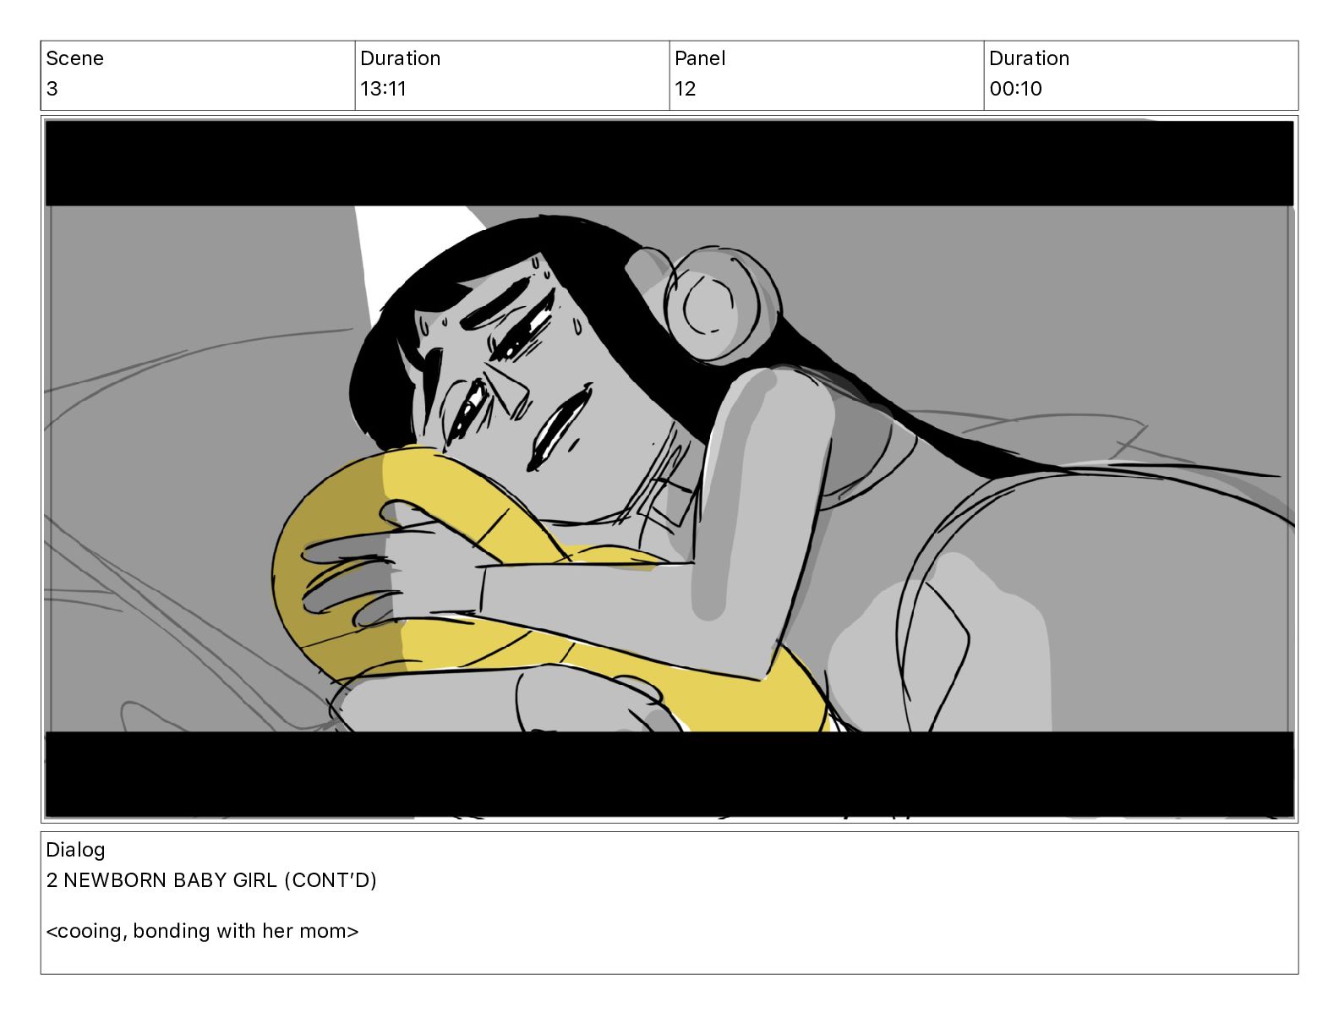
Task: Select the panel number 12 value
Action: coord(685,89)
